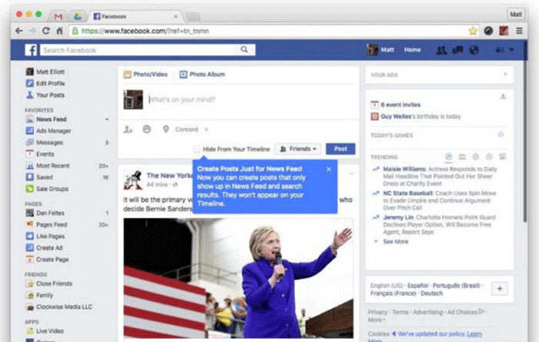Open the Jeremy Lin trending story

439,225
